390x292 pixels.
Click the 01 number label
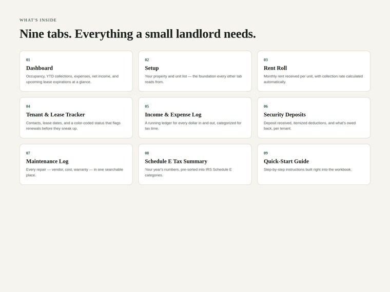point(28,60)
